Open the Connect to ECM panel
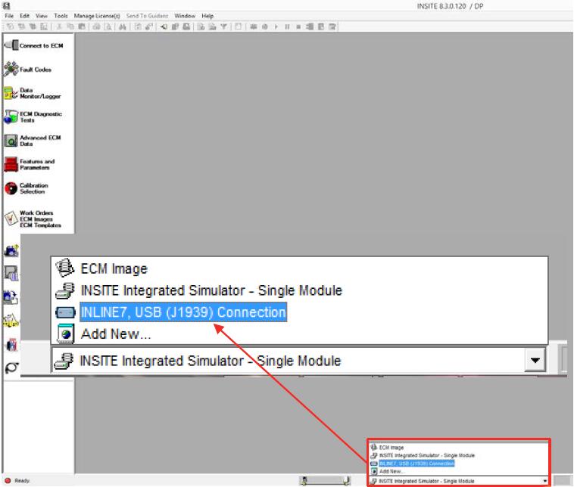 coord(33,45)
